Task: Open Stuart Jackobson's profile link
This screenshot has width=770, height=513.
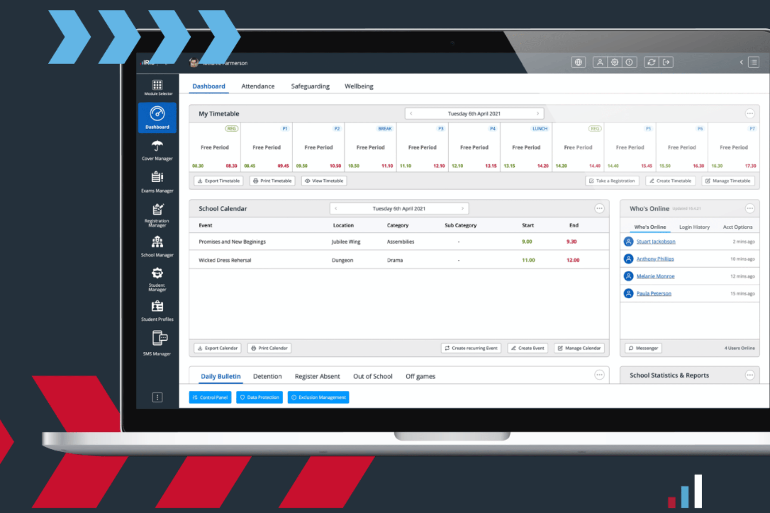Action: 656,241
